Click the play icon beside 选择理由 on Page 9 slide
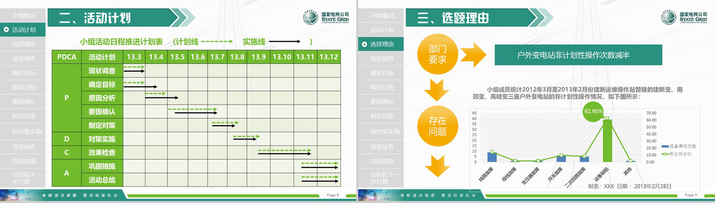 365,44
